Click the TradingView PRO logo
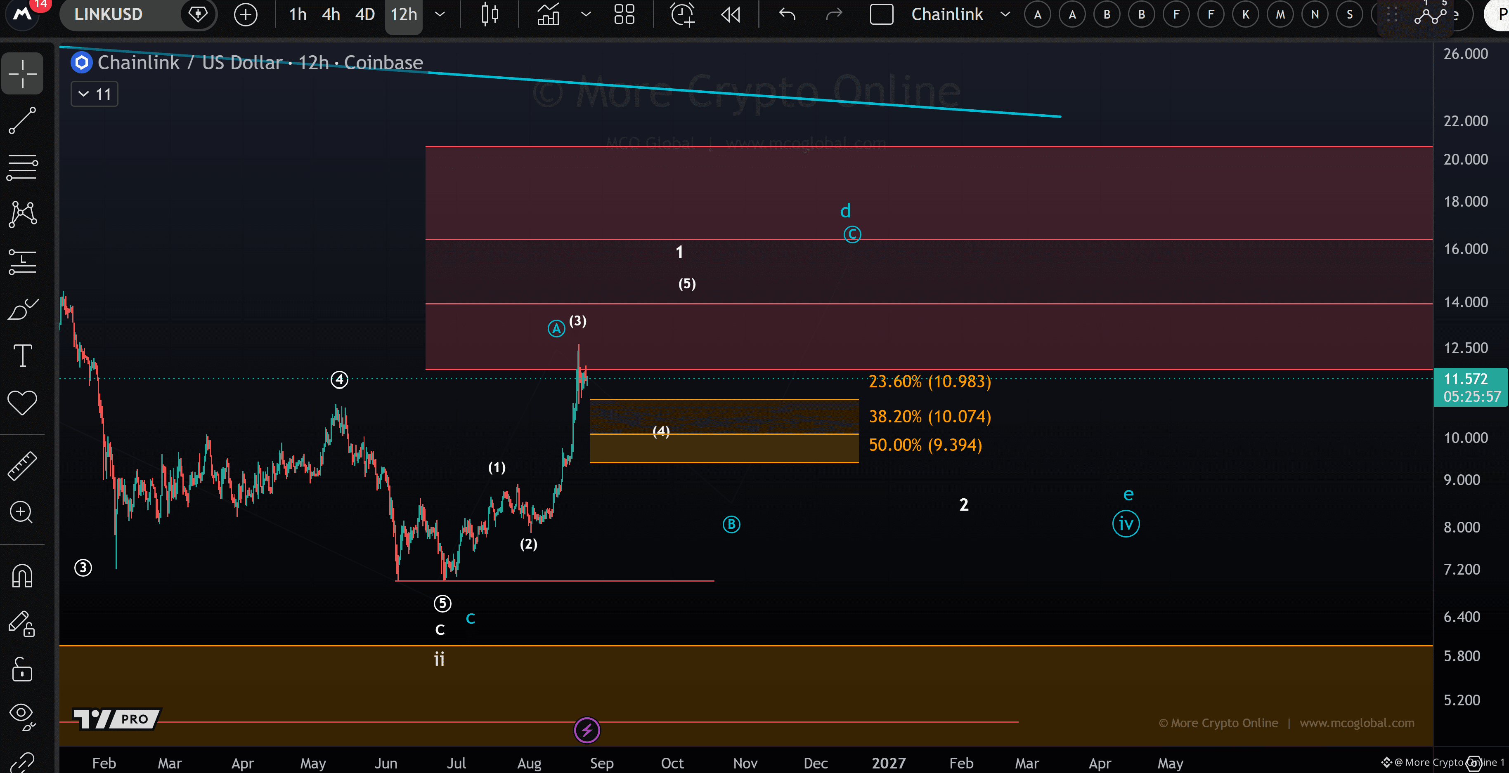Image resolution: width=1509 pixels, height=773 pixels. click(116, 719)
